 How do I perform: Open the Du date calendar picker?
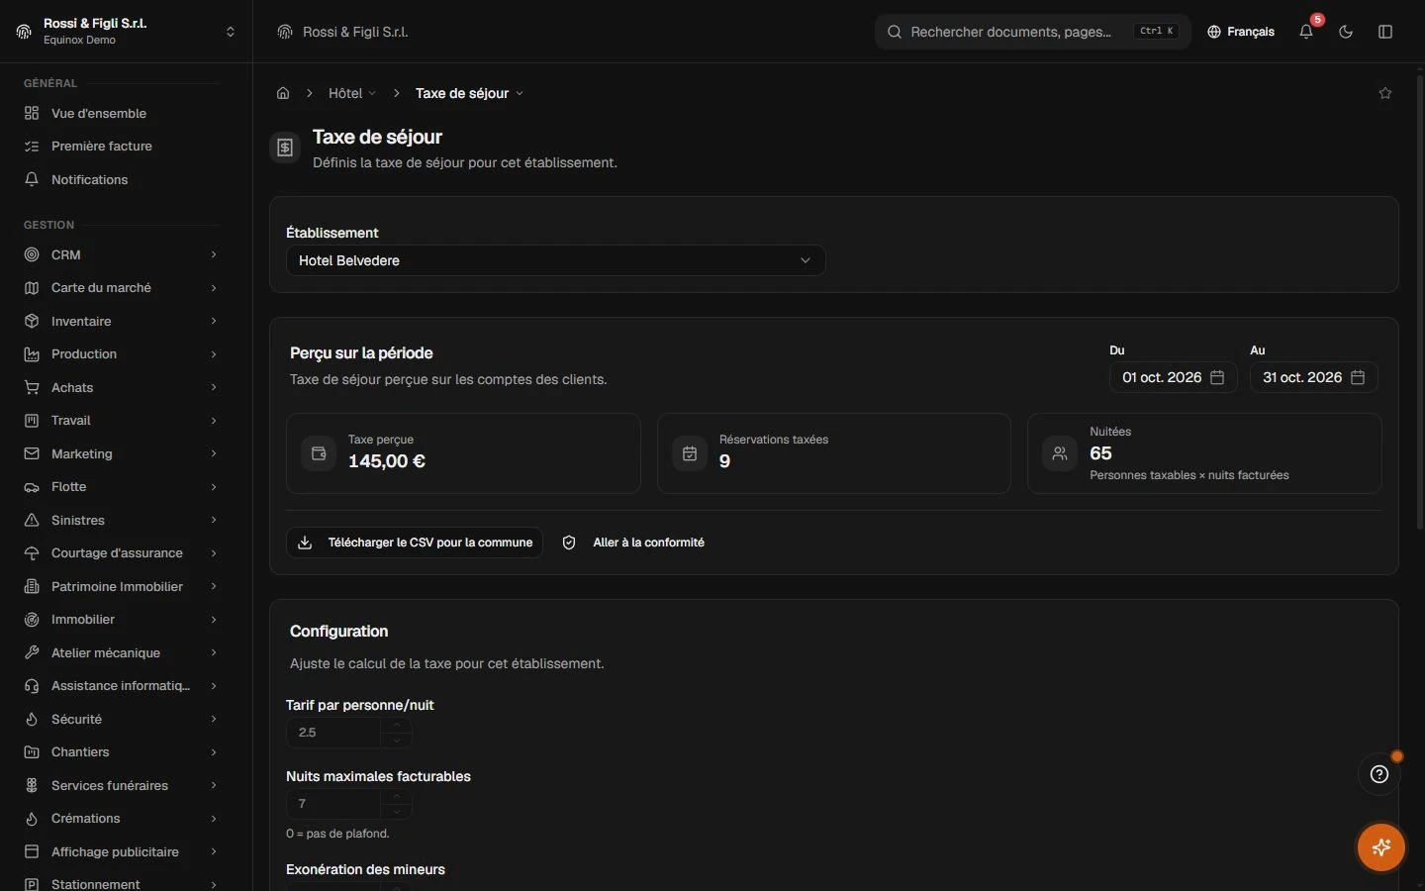click(1217, 377)
